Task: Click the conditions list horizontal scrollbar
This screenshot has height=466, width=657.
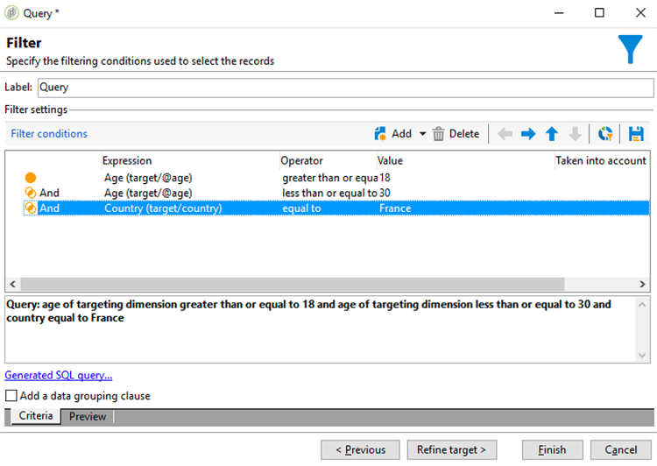Action: click(293, 284)
